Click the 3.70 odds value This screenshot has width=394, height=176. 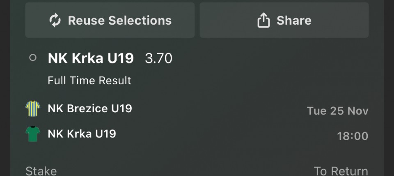[158, 58]
